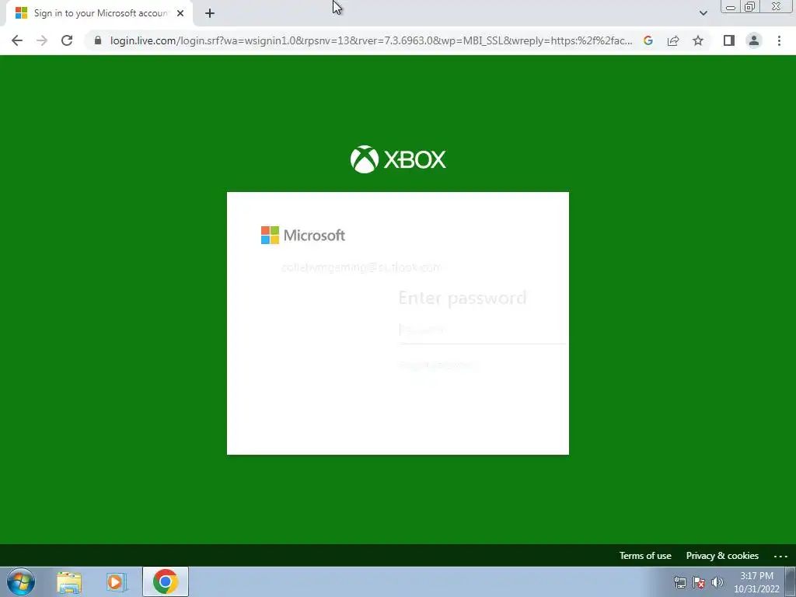Close the Microsoft account sign-in tab
The width and height of the screenshot is (796, 597).
(180, 13)
